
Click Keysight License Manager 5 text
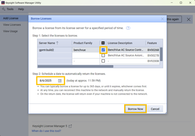point(50,126)
